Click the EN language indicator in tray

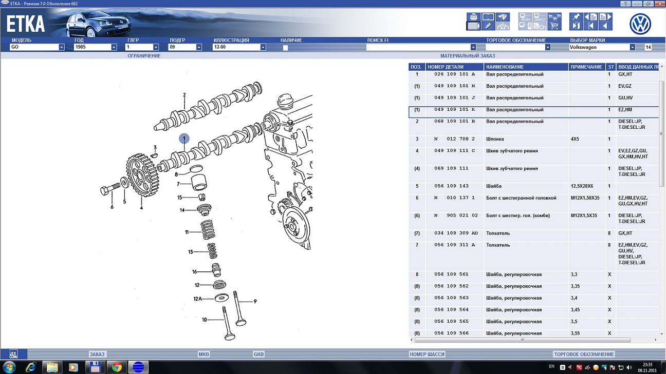tap(551, 367)
